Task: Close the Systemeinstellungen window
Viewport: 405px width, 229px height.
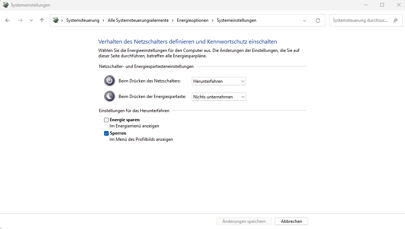Action: [398, 5]
